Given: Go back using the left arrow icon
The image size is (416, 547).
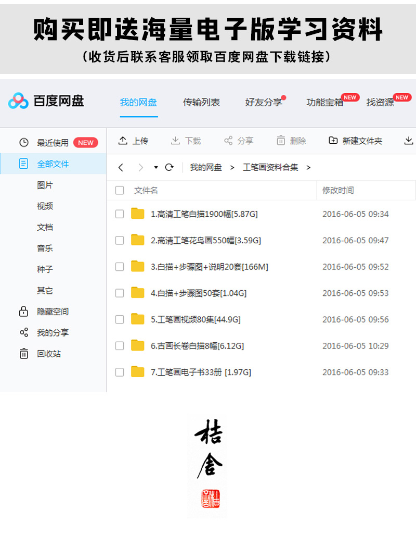Looking at the screenshot, I should point(121,167).
